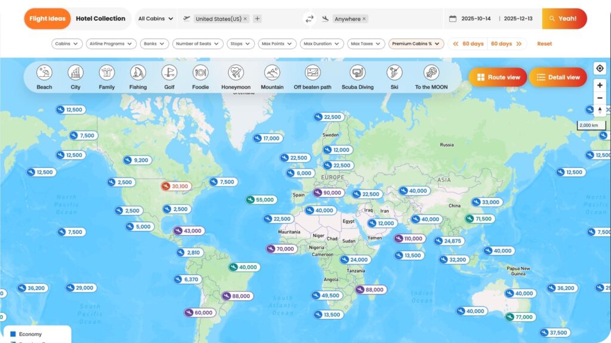Remove the United States(US) origin tag
611x343 pixels.
[x=245, y=19]
